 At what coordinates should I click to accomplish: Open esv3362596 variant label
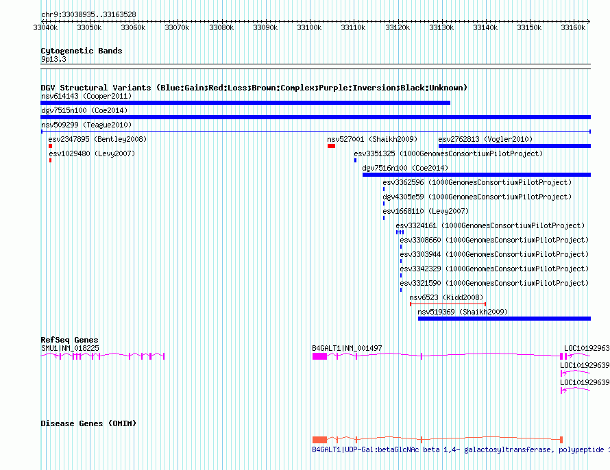point(477,182)
